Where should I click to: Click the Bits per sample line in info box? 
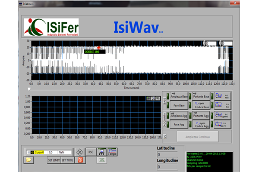pyautogui.click(x=199, y=166)
